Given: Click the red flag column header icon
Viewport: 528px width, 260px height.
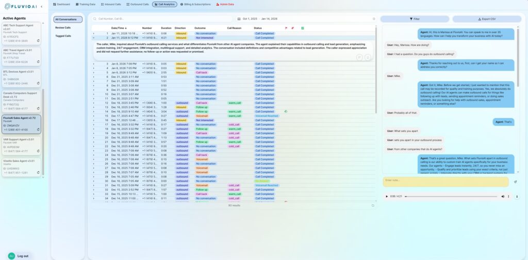Looking at the screenshot, I should coord(286,28).
